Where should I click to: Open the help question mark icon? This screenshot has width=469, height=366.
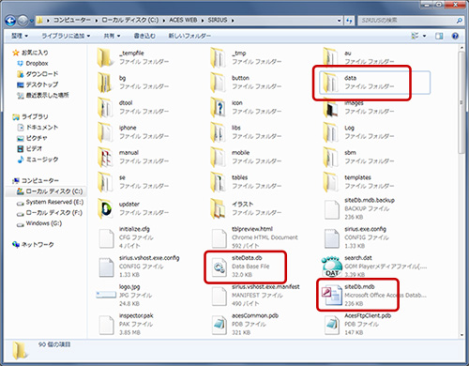[x=455, y=36]
